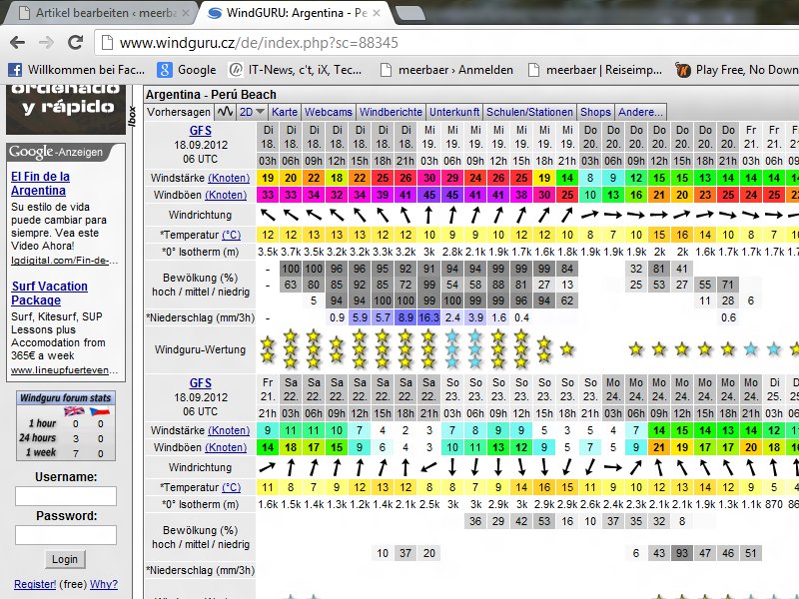This screenshot has height=599, width=799.
Task: Click the Login button
Action: [65, 559]
